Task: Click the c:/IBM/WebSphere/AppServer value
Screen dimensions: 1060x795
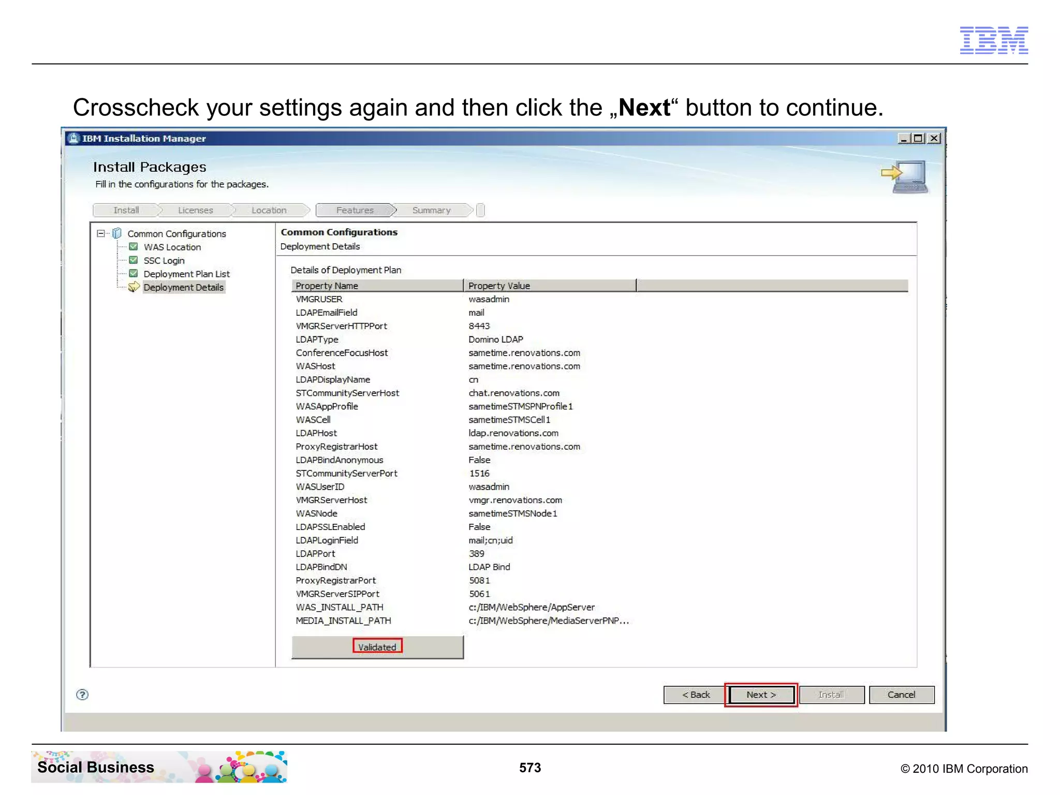Action: 532,608
